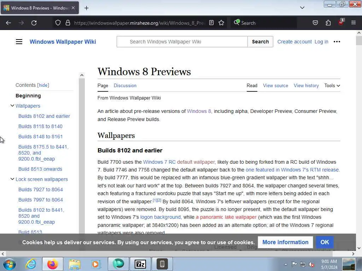The width and height of the screenshot is (362, 271).
Task: Click the wiki Search button
Action: pyautogui.click(x=261, y=42)
